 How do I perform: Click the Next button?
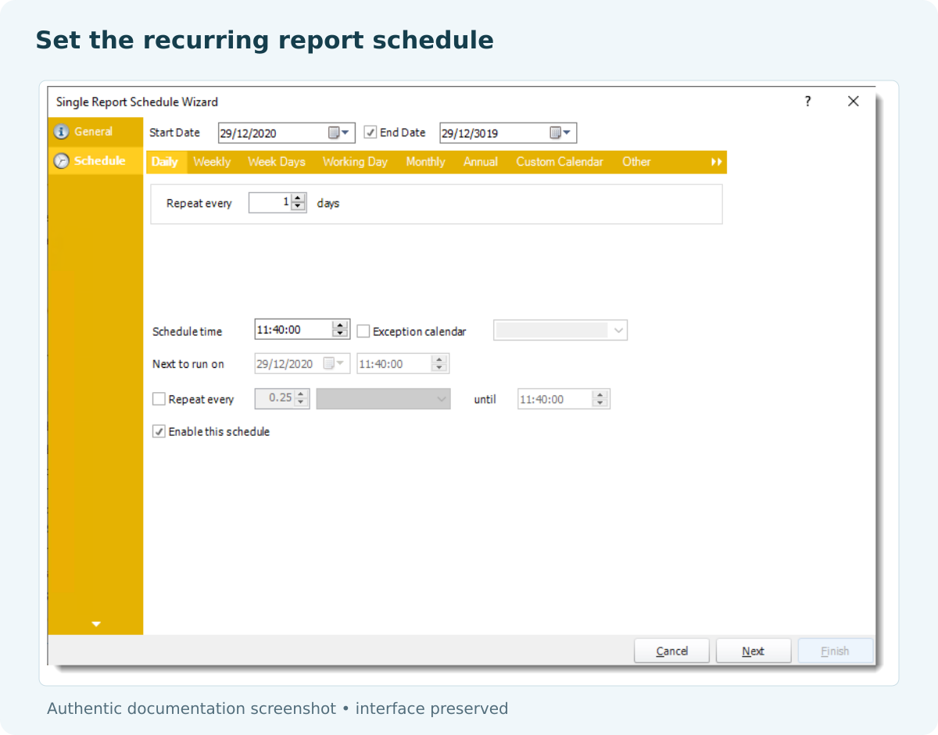pos(754,651)
